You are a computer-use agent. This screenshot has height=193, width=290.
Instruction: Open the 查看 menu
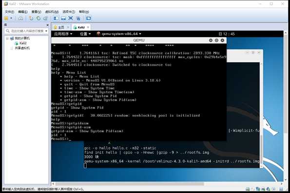[36, 12]
